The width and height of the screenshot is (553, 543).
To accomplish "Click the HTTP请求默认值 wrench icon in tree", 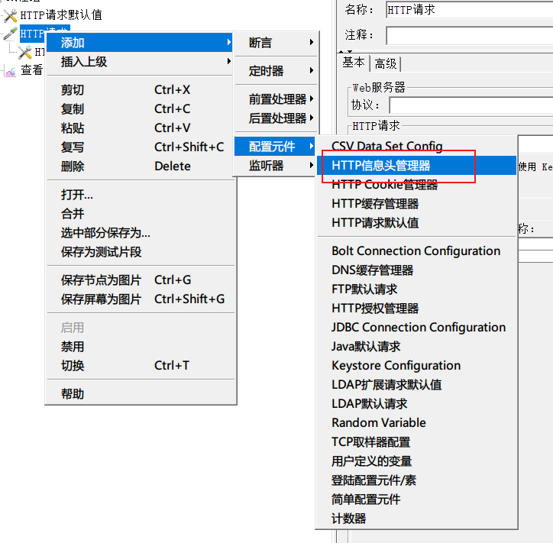I will click(x=10, y=15).
